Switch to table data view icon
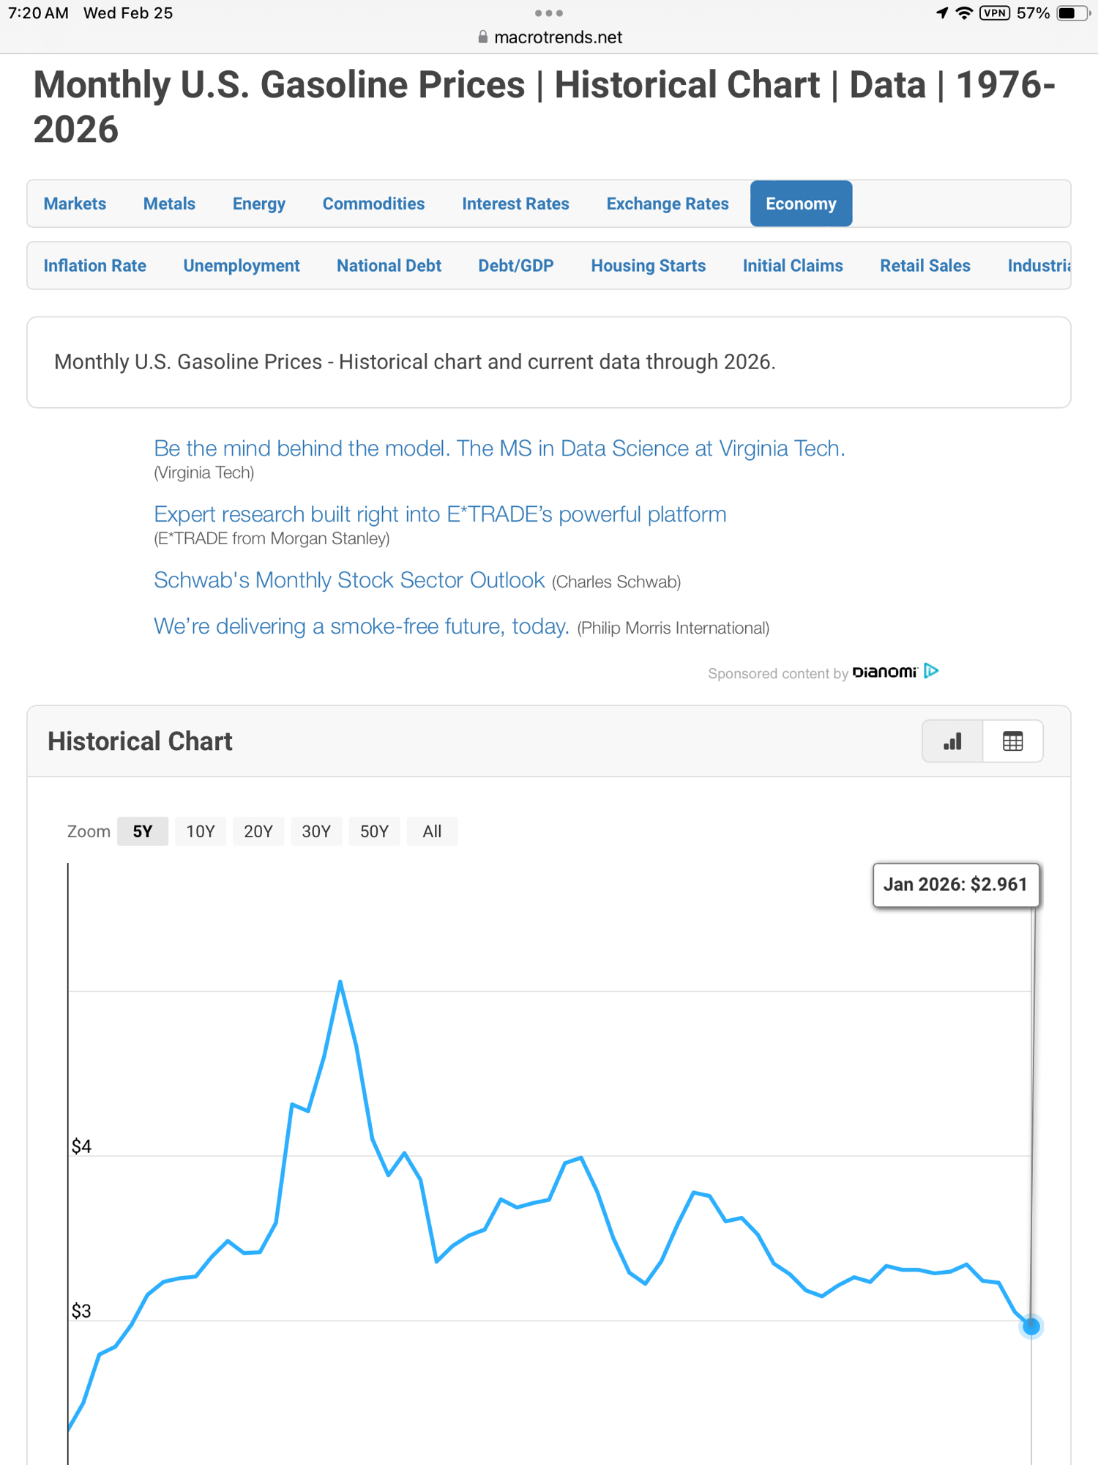Screen dimensions: 1098x1465 tap(1012, 741)
